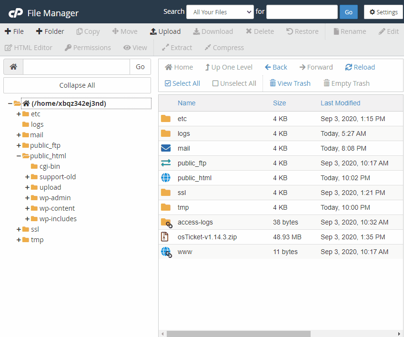Create a new Folder from toolbar
This screenshot has width=404, height=337.
50,31
